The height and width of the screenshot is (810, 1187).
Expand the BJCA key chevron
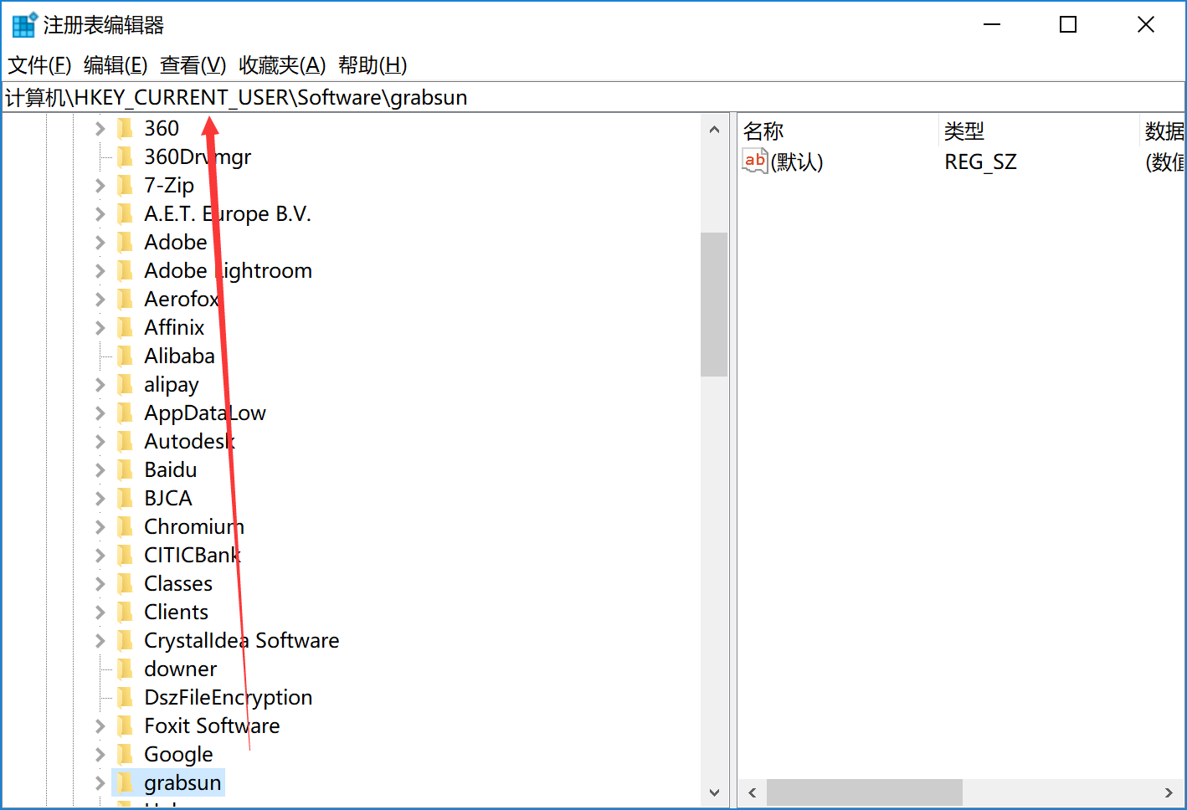pyautogui.click(x=100, y=498)
